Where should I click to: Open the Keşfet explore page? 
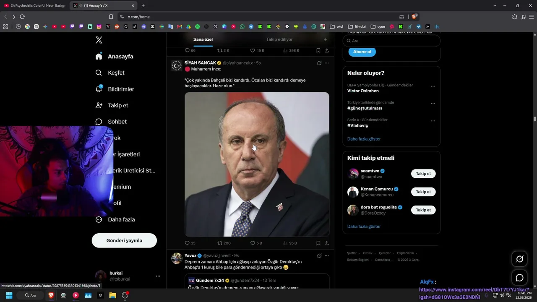coord(110,73)
